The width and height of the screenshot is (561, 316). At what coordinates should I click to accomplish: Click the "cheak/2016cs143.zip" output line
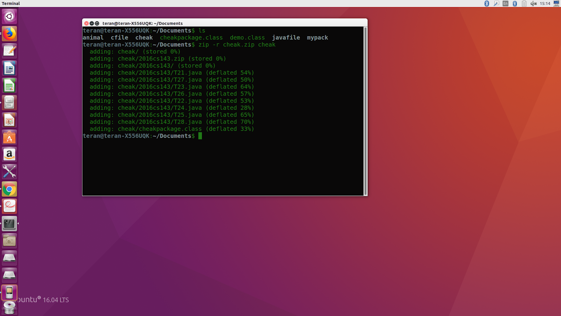click(x=158, y=59)
